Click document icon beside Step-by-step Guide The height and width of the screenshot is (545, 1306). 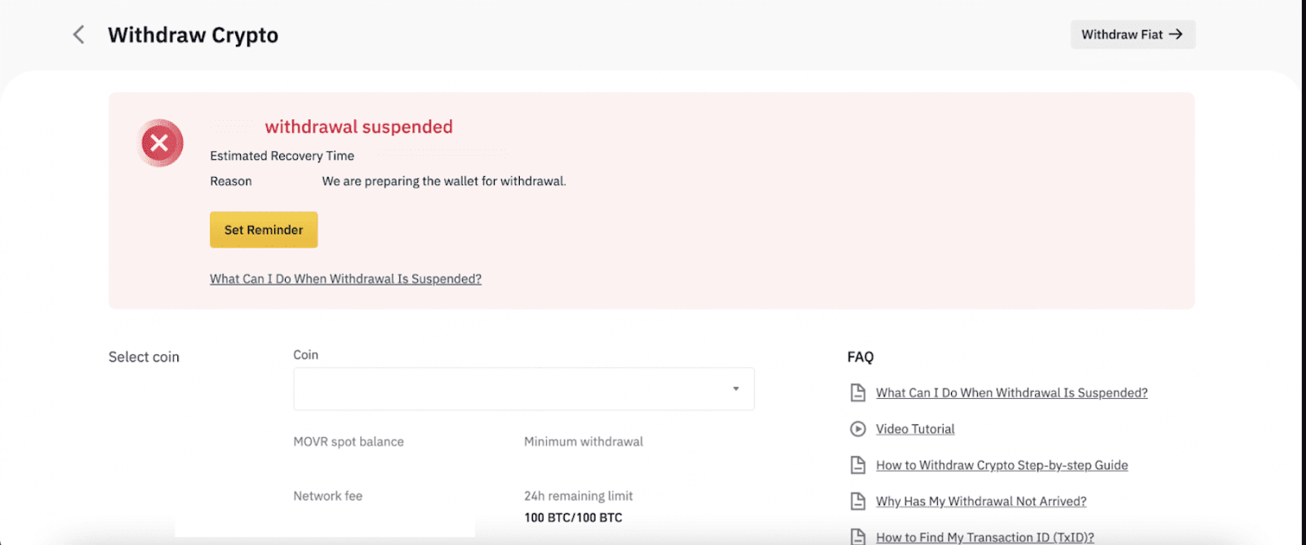858,465
